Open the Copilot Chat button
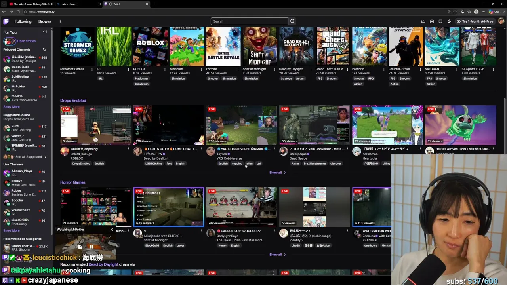 [494, 12]
